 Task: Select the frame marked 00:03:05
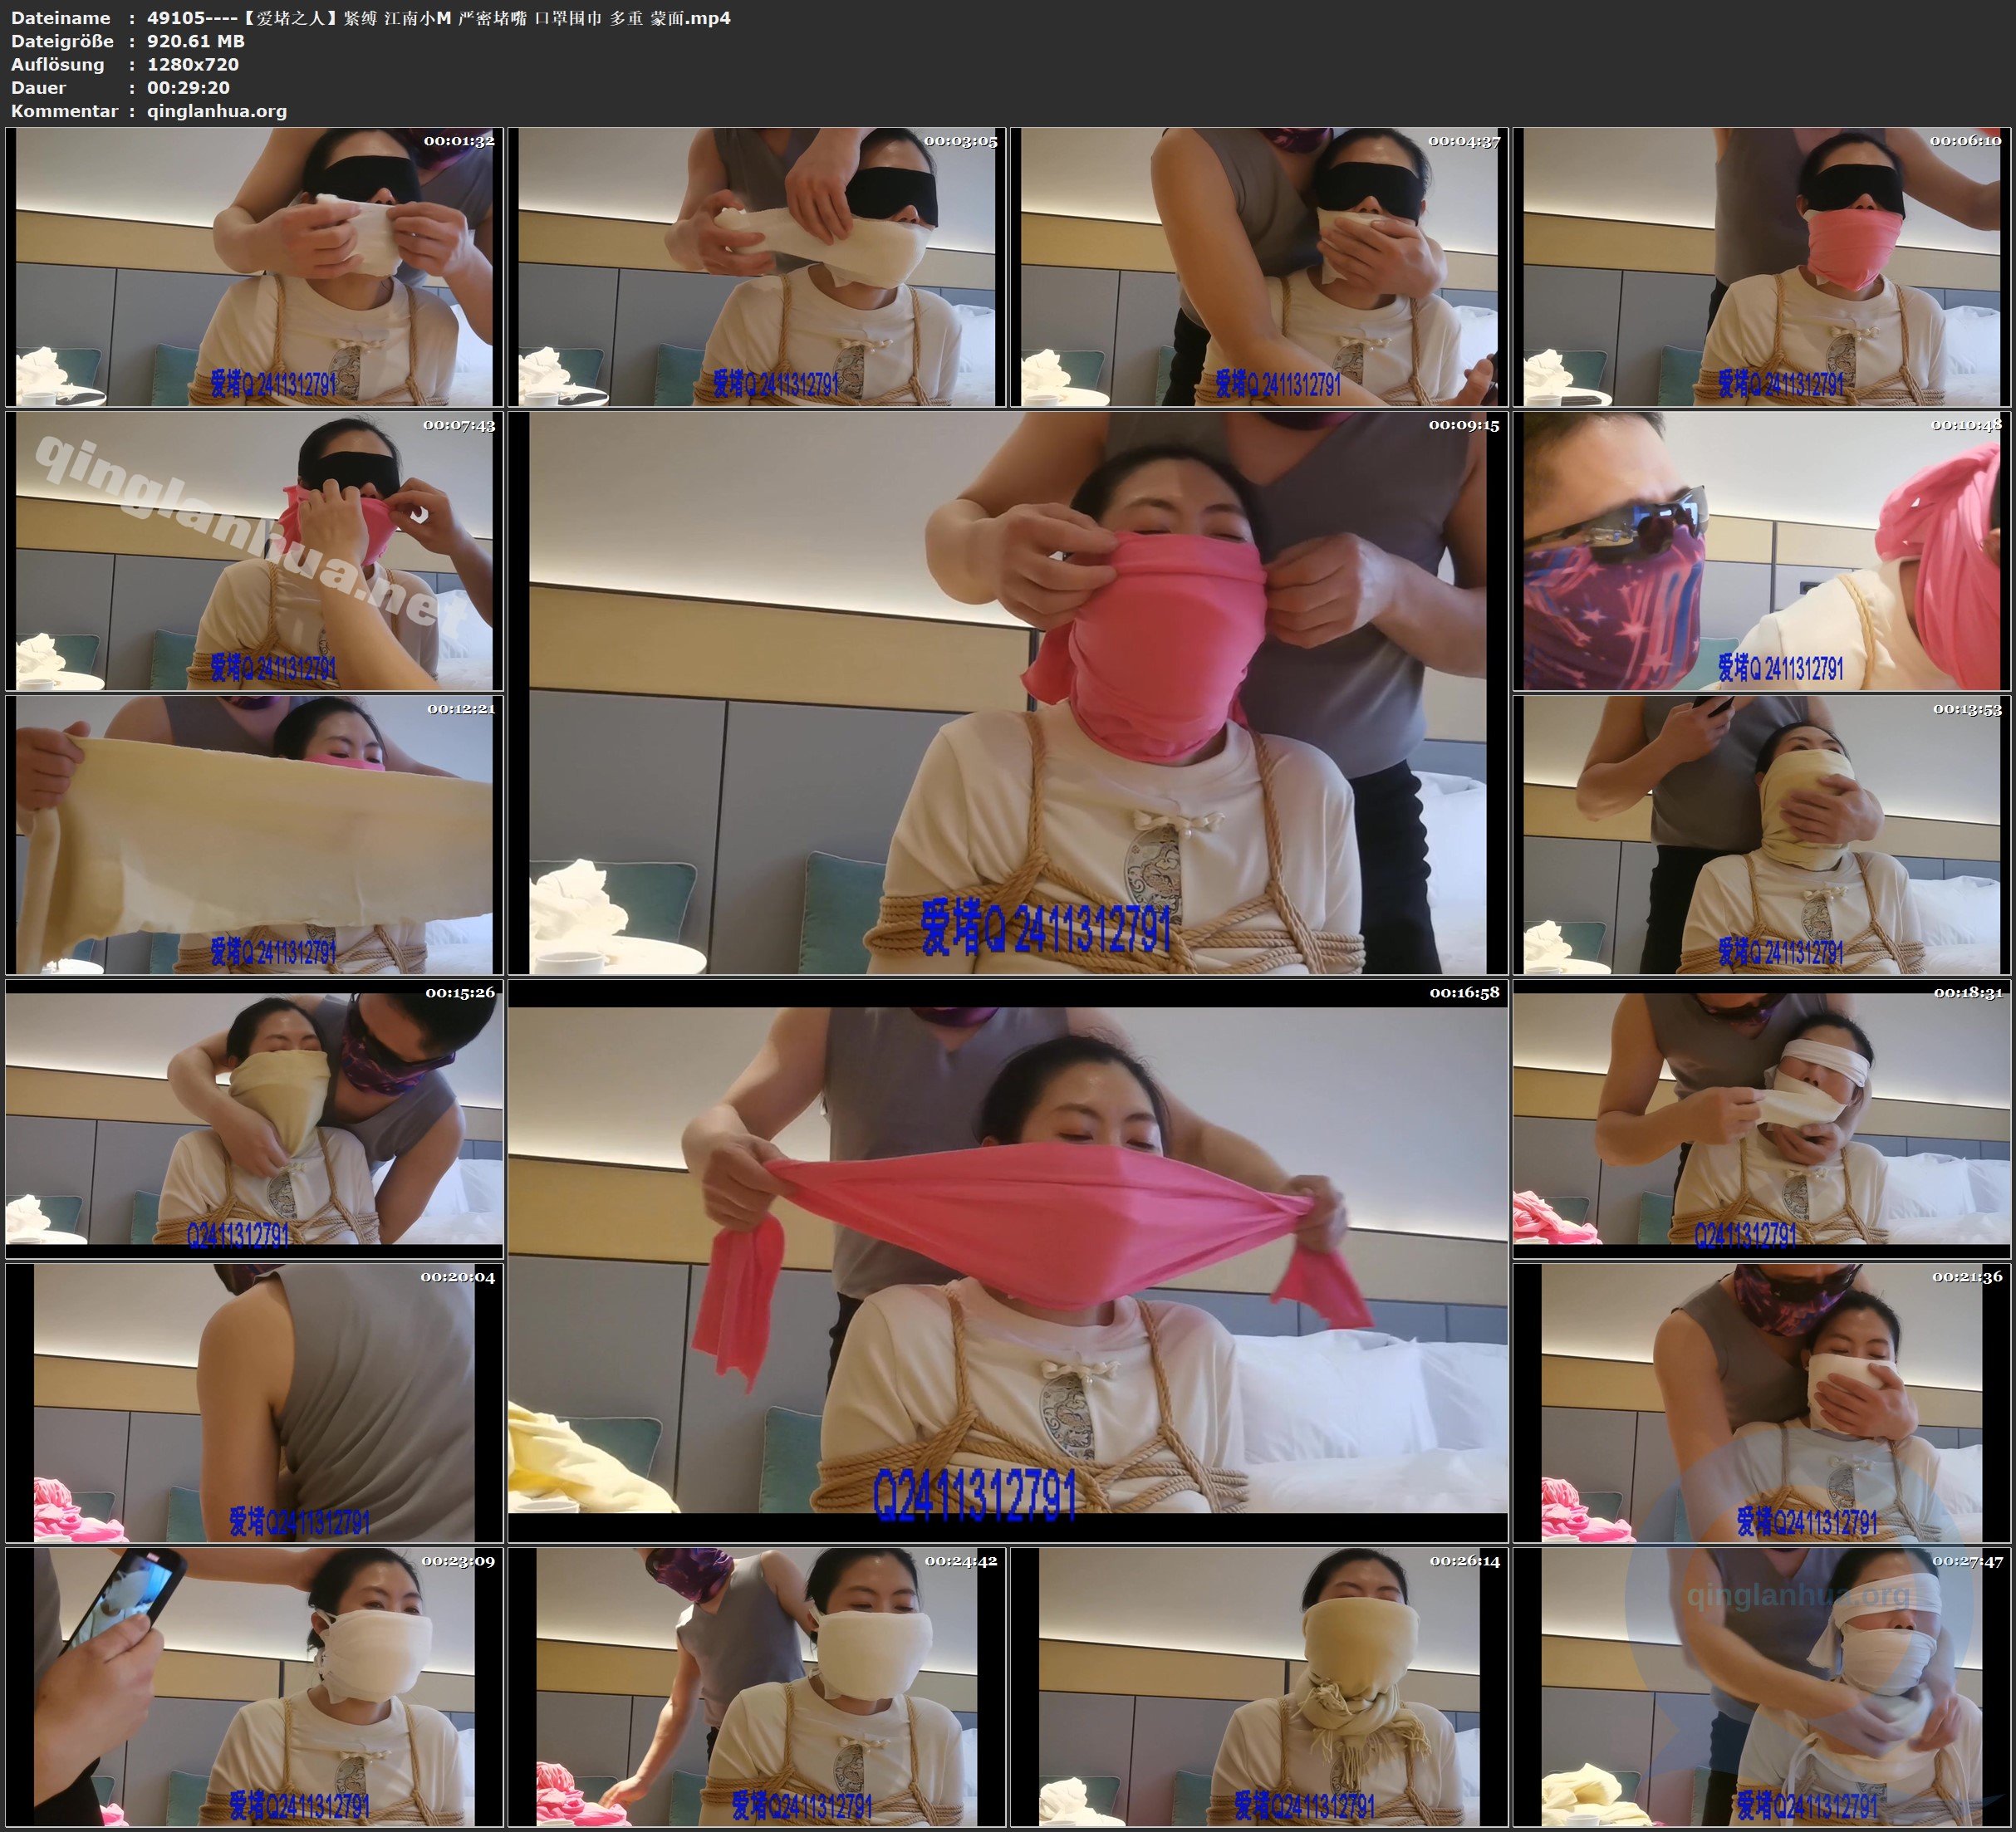757,266
